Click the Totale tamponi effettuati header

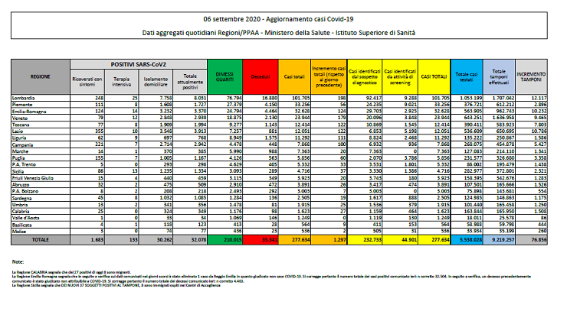click(497, 77)
